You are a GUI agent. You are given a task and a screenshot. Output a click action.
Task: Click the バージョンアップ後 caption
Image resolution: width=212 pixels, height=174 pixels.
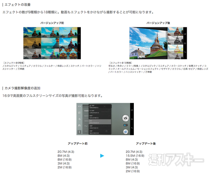[158, 23]
